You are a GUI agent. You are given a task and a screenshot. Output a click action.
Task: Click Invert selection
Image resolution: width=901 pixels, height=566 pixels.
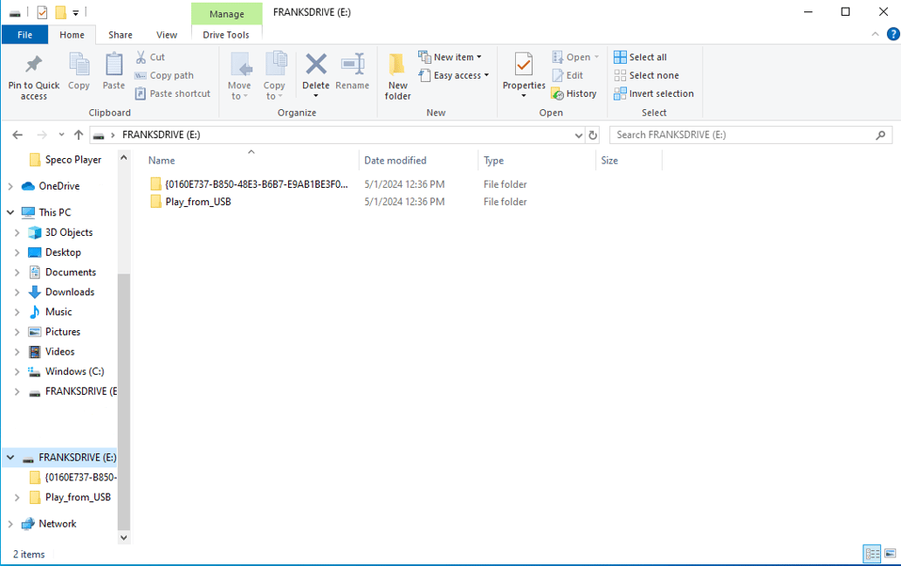click(653, 93)
